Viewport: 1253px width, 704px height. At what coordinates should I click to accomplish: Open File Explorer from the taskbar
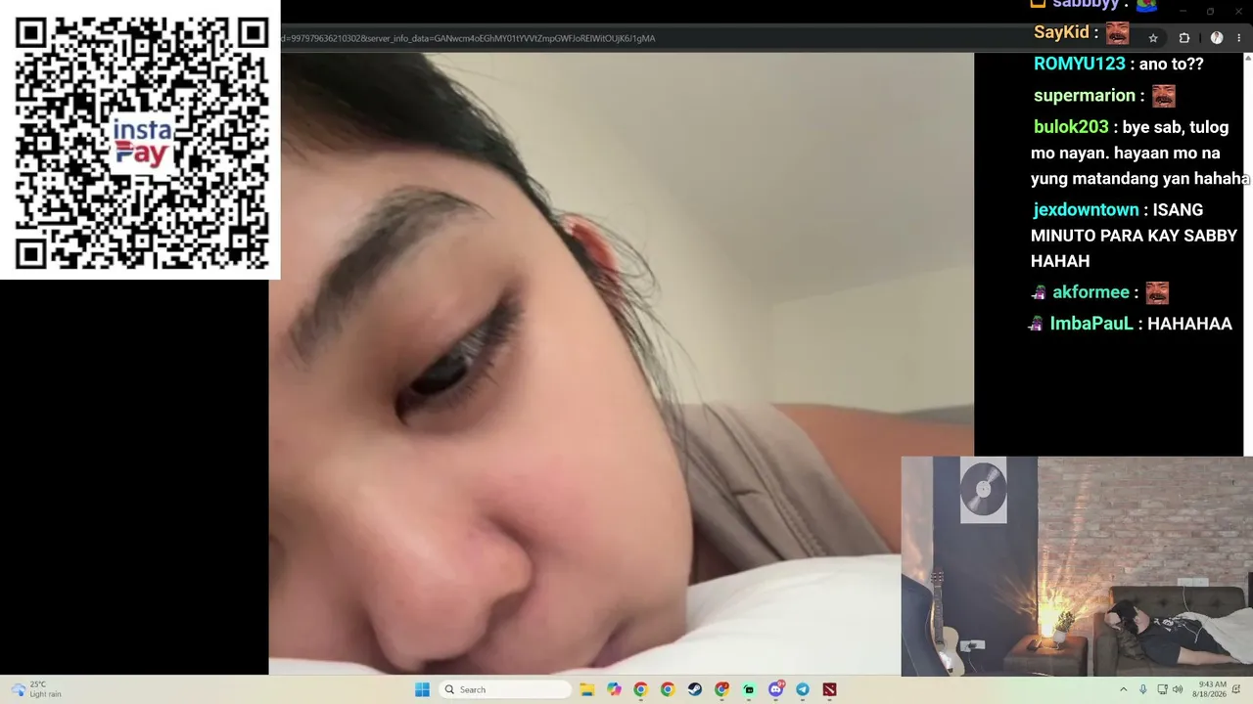(x=587, y=689)
